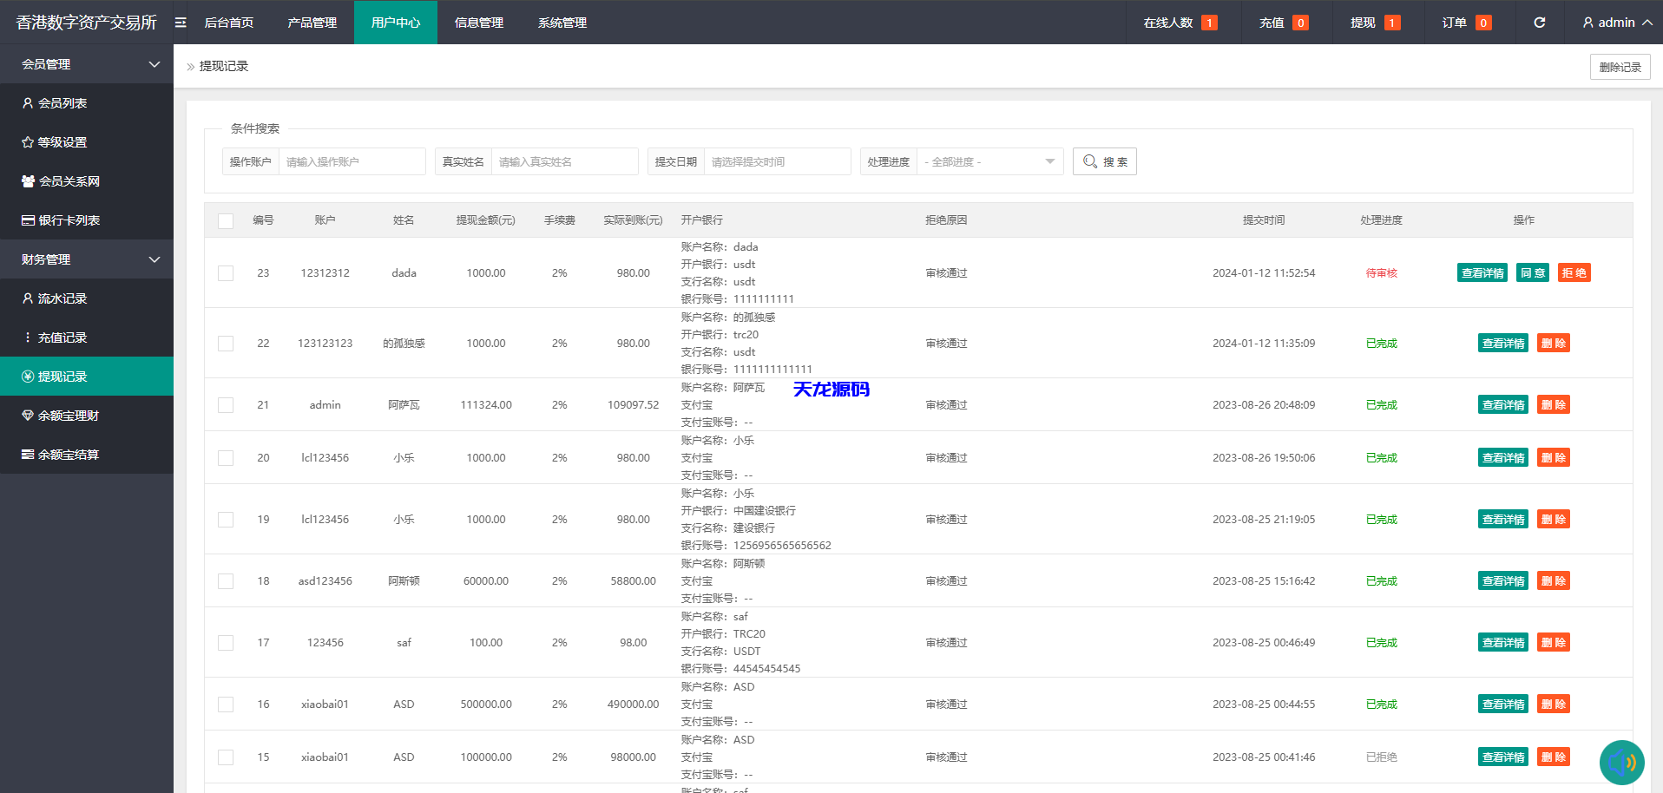The image size is (1663, 793).
Task: Click the 余额宝理财 sidebar icon
Action: click(x=27, y=415)
